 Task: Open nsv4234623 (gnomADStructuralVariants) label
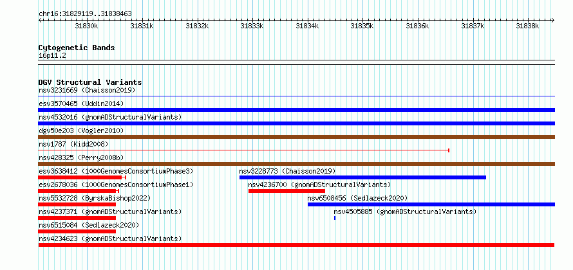(110, 239)
